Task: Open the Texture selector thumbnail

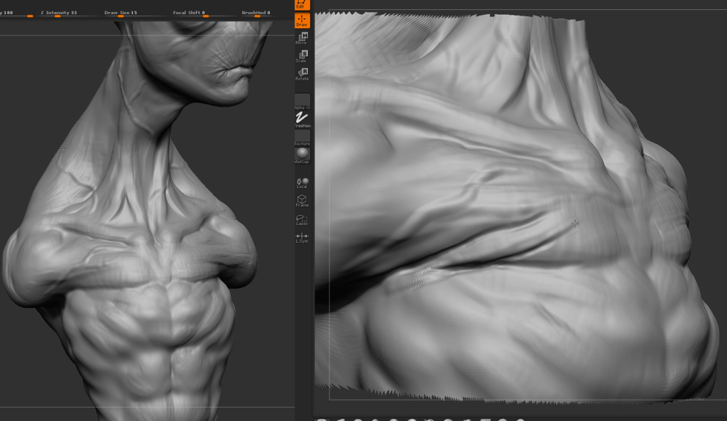Action: tap(302, 138)
